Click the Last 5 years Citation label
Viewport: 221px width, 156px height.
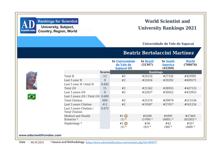[x=78, y=104]
